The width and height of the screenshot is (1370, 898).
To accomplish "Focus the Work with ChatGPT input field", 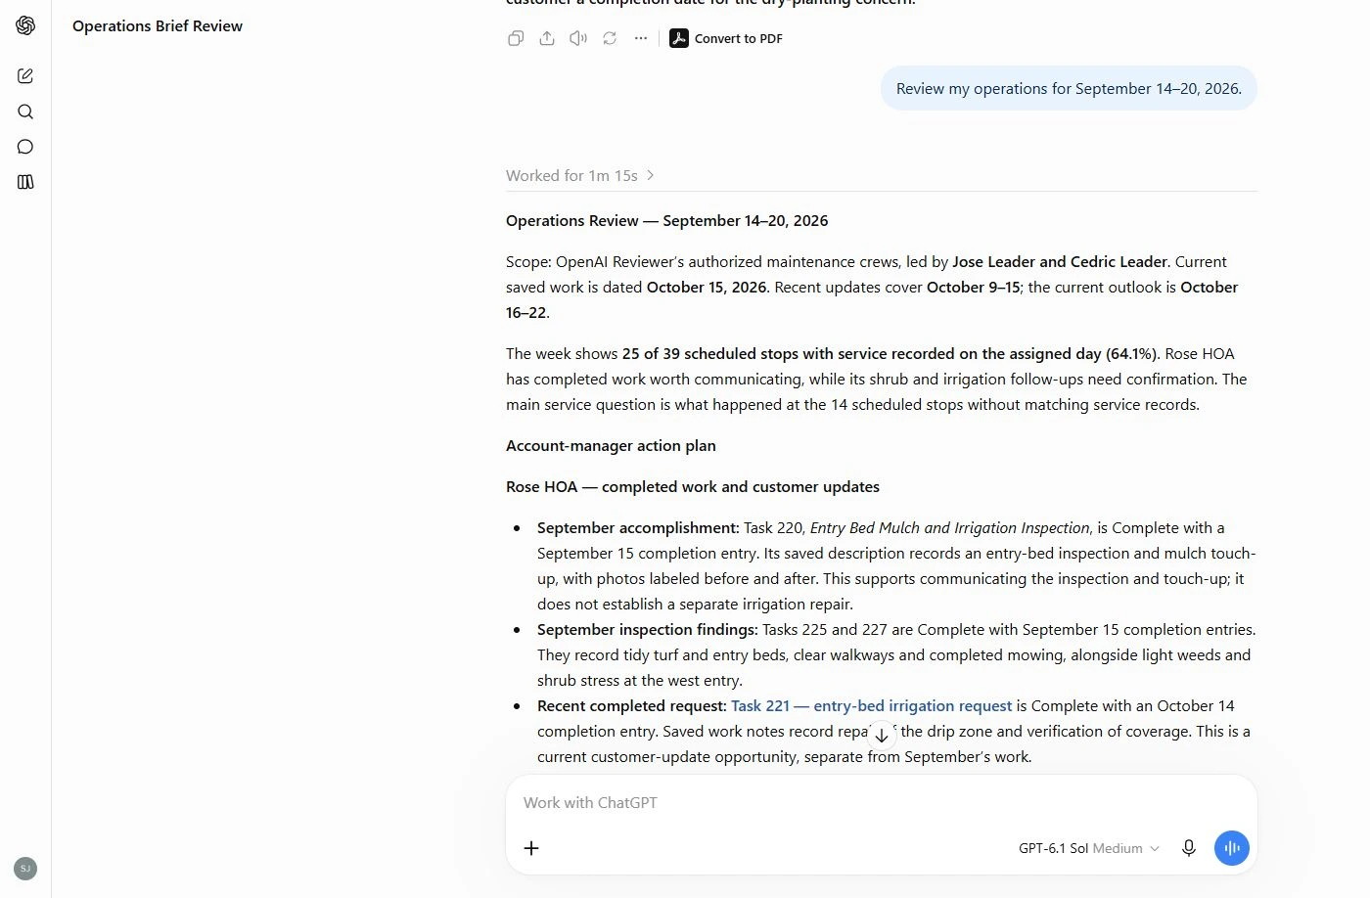I will (x=881, y=802).
